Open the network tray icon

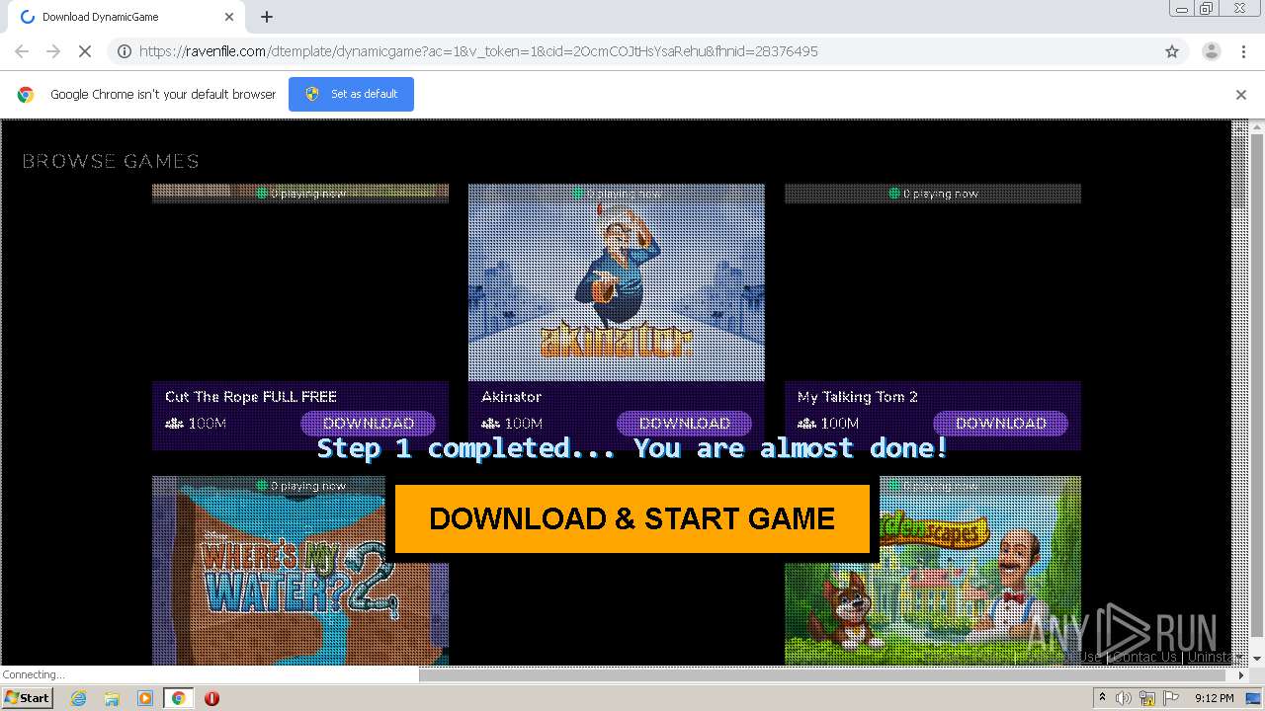[x=1147, y=698]
